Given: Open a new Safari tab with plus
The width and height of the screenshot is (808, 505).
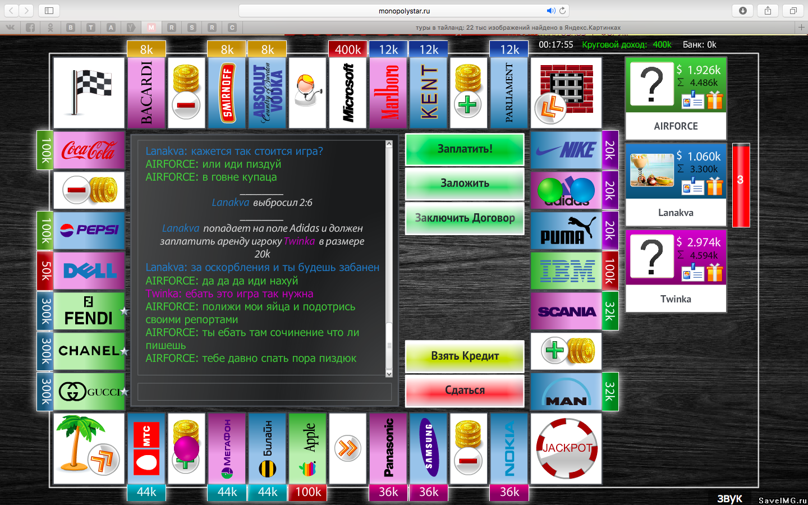Looking at the screenshot, I should tap(801, 27).
